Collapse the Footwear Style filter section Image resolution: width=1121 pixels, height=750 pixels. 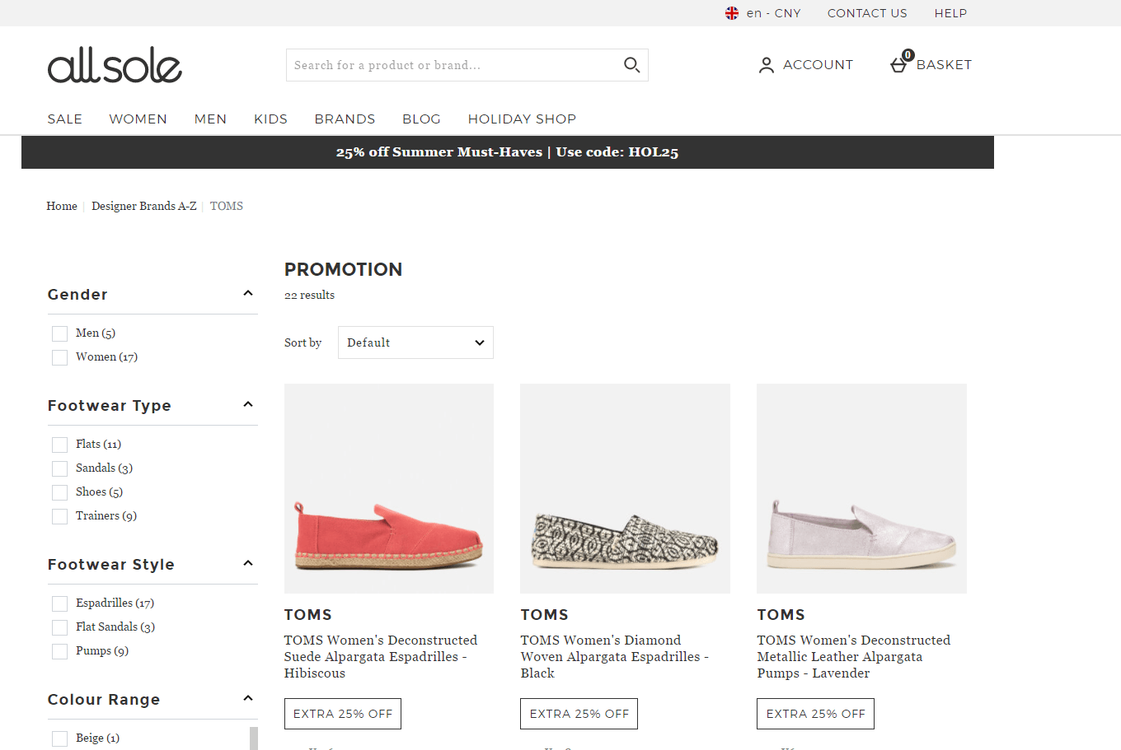click(248, 563)
